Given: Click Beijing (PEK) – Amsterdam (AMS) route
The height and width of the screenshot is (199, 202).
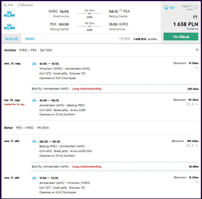Looking at the screenshot, I should pos(62,146).
